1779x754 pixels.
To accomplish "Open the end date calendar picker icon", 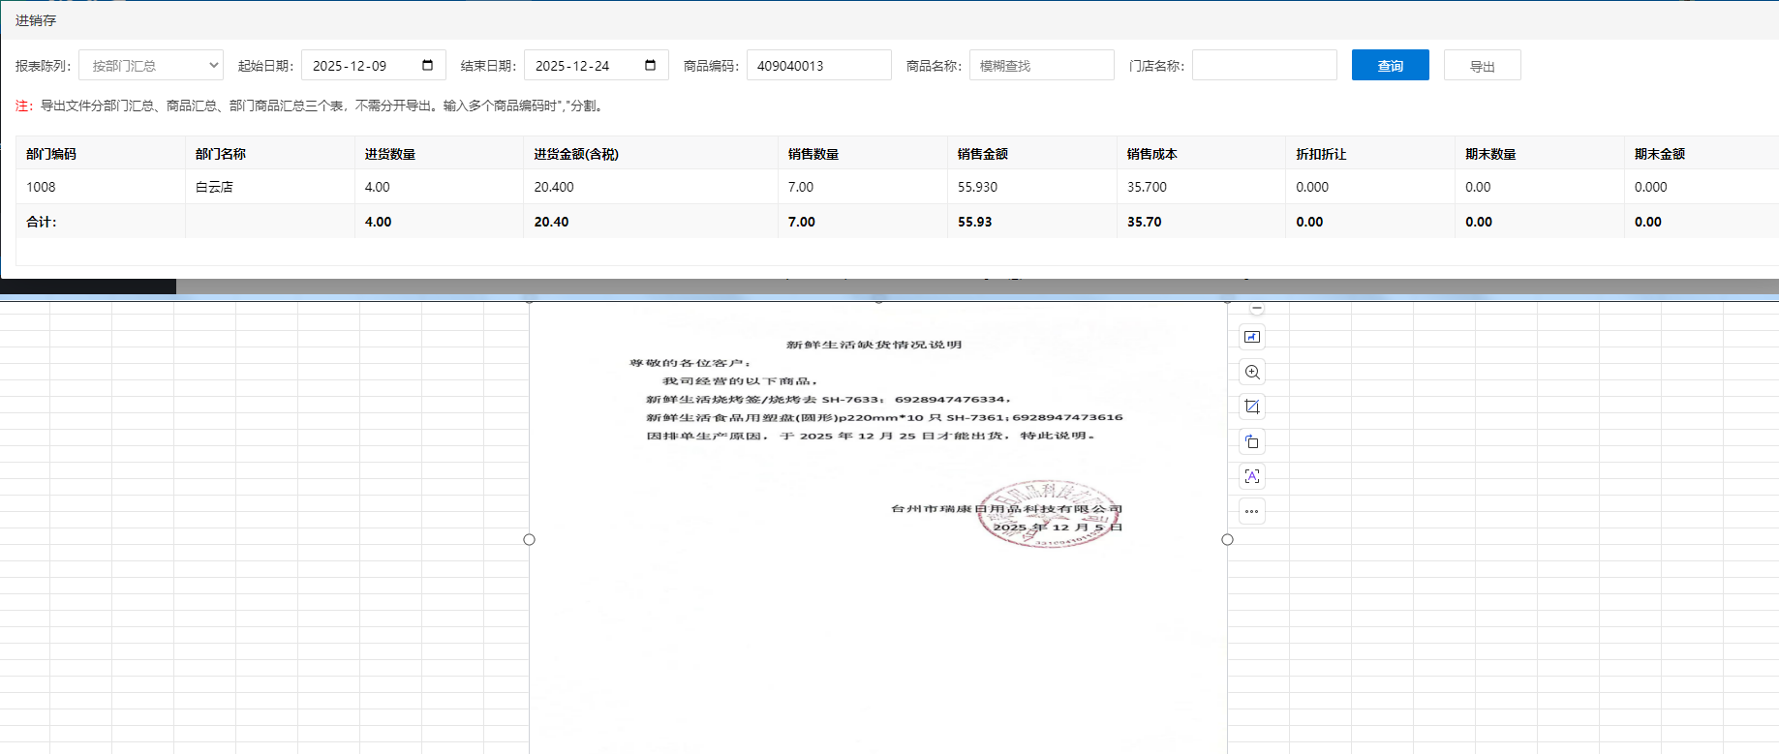I will tap(651, 65).
